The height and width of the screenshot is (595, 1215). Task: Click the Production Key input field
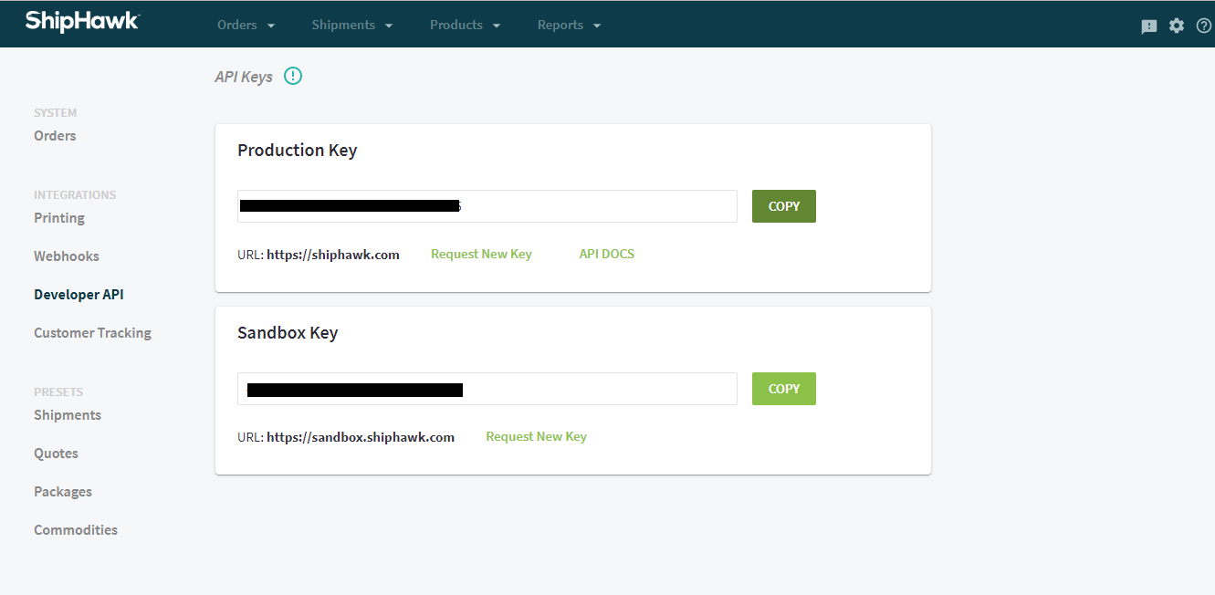pos(487,206)
